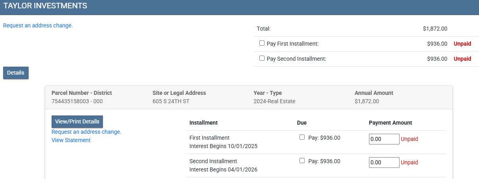The width and height of the screenshot is (479, 179).
Task: Click the Details button
Action: 16,73
